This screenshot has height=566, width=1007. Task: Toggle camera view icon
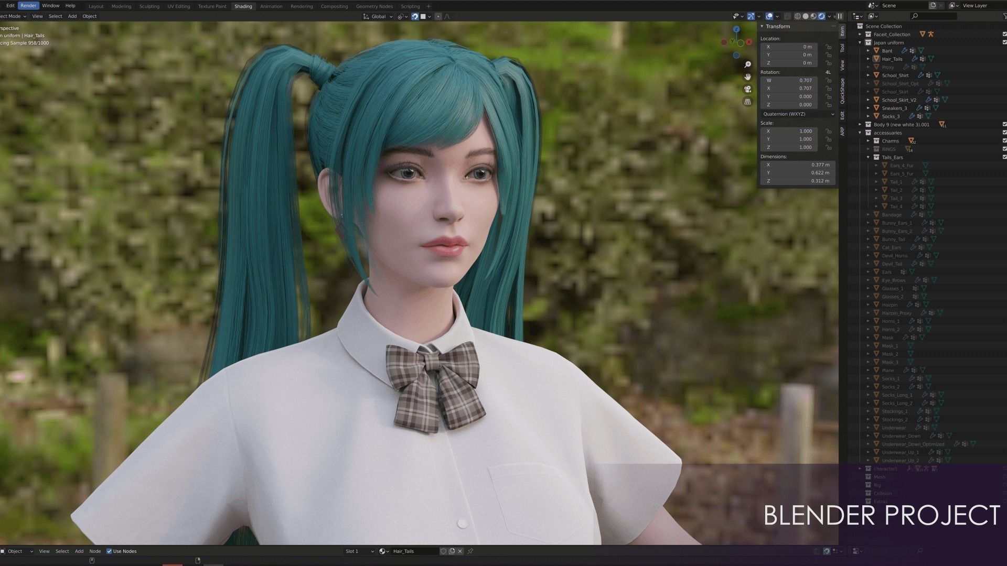pyautogui.click(x=747, y=89)
